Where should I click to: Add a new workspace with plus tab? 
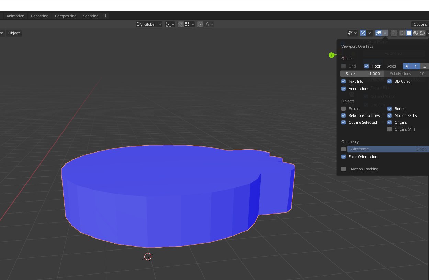105,16
